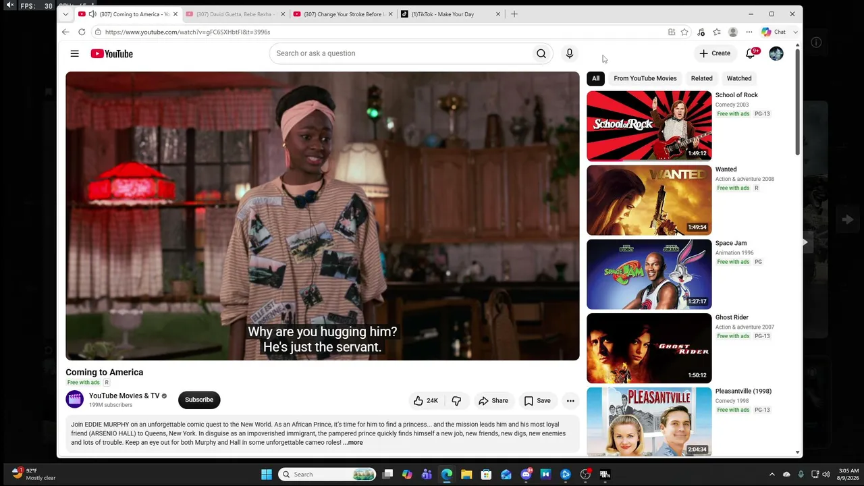The height and width of the screenshot is (486, 864).
Task: Open the Create menu
Action: click(x=715, y=53)
